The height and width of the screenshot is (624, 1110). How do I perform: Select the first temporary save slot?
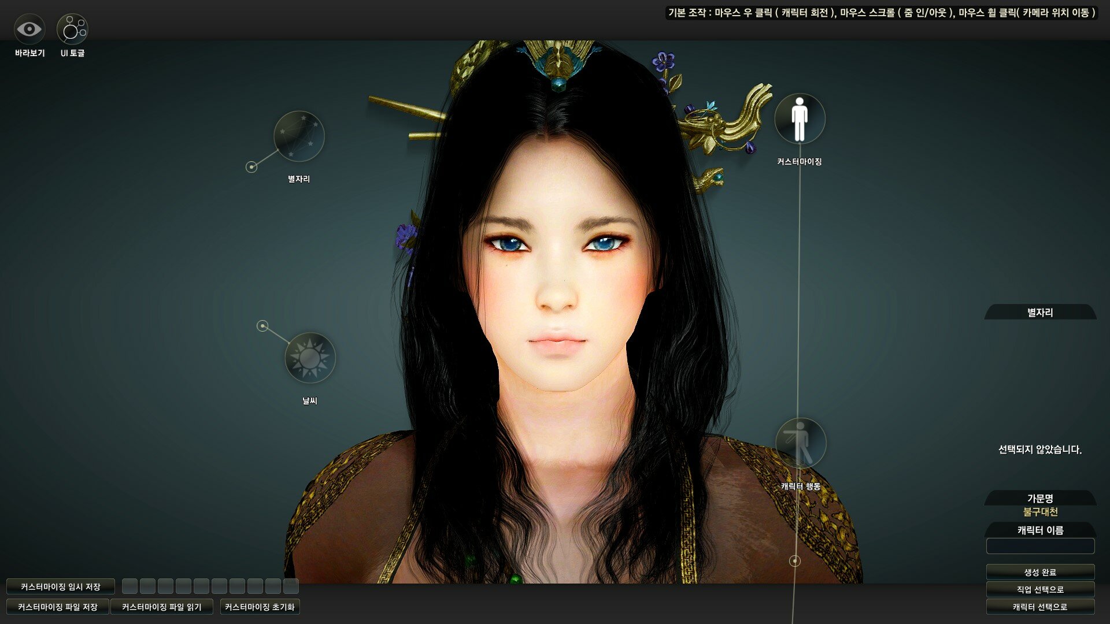(130, 586)
